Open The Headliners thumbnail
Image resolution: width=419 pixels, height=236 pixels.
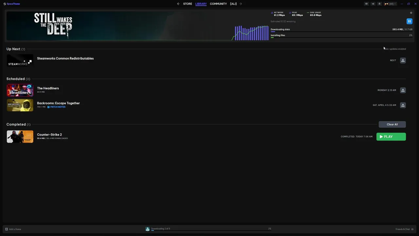20,90
